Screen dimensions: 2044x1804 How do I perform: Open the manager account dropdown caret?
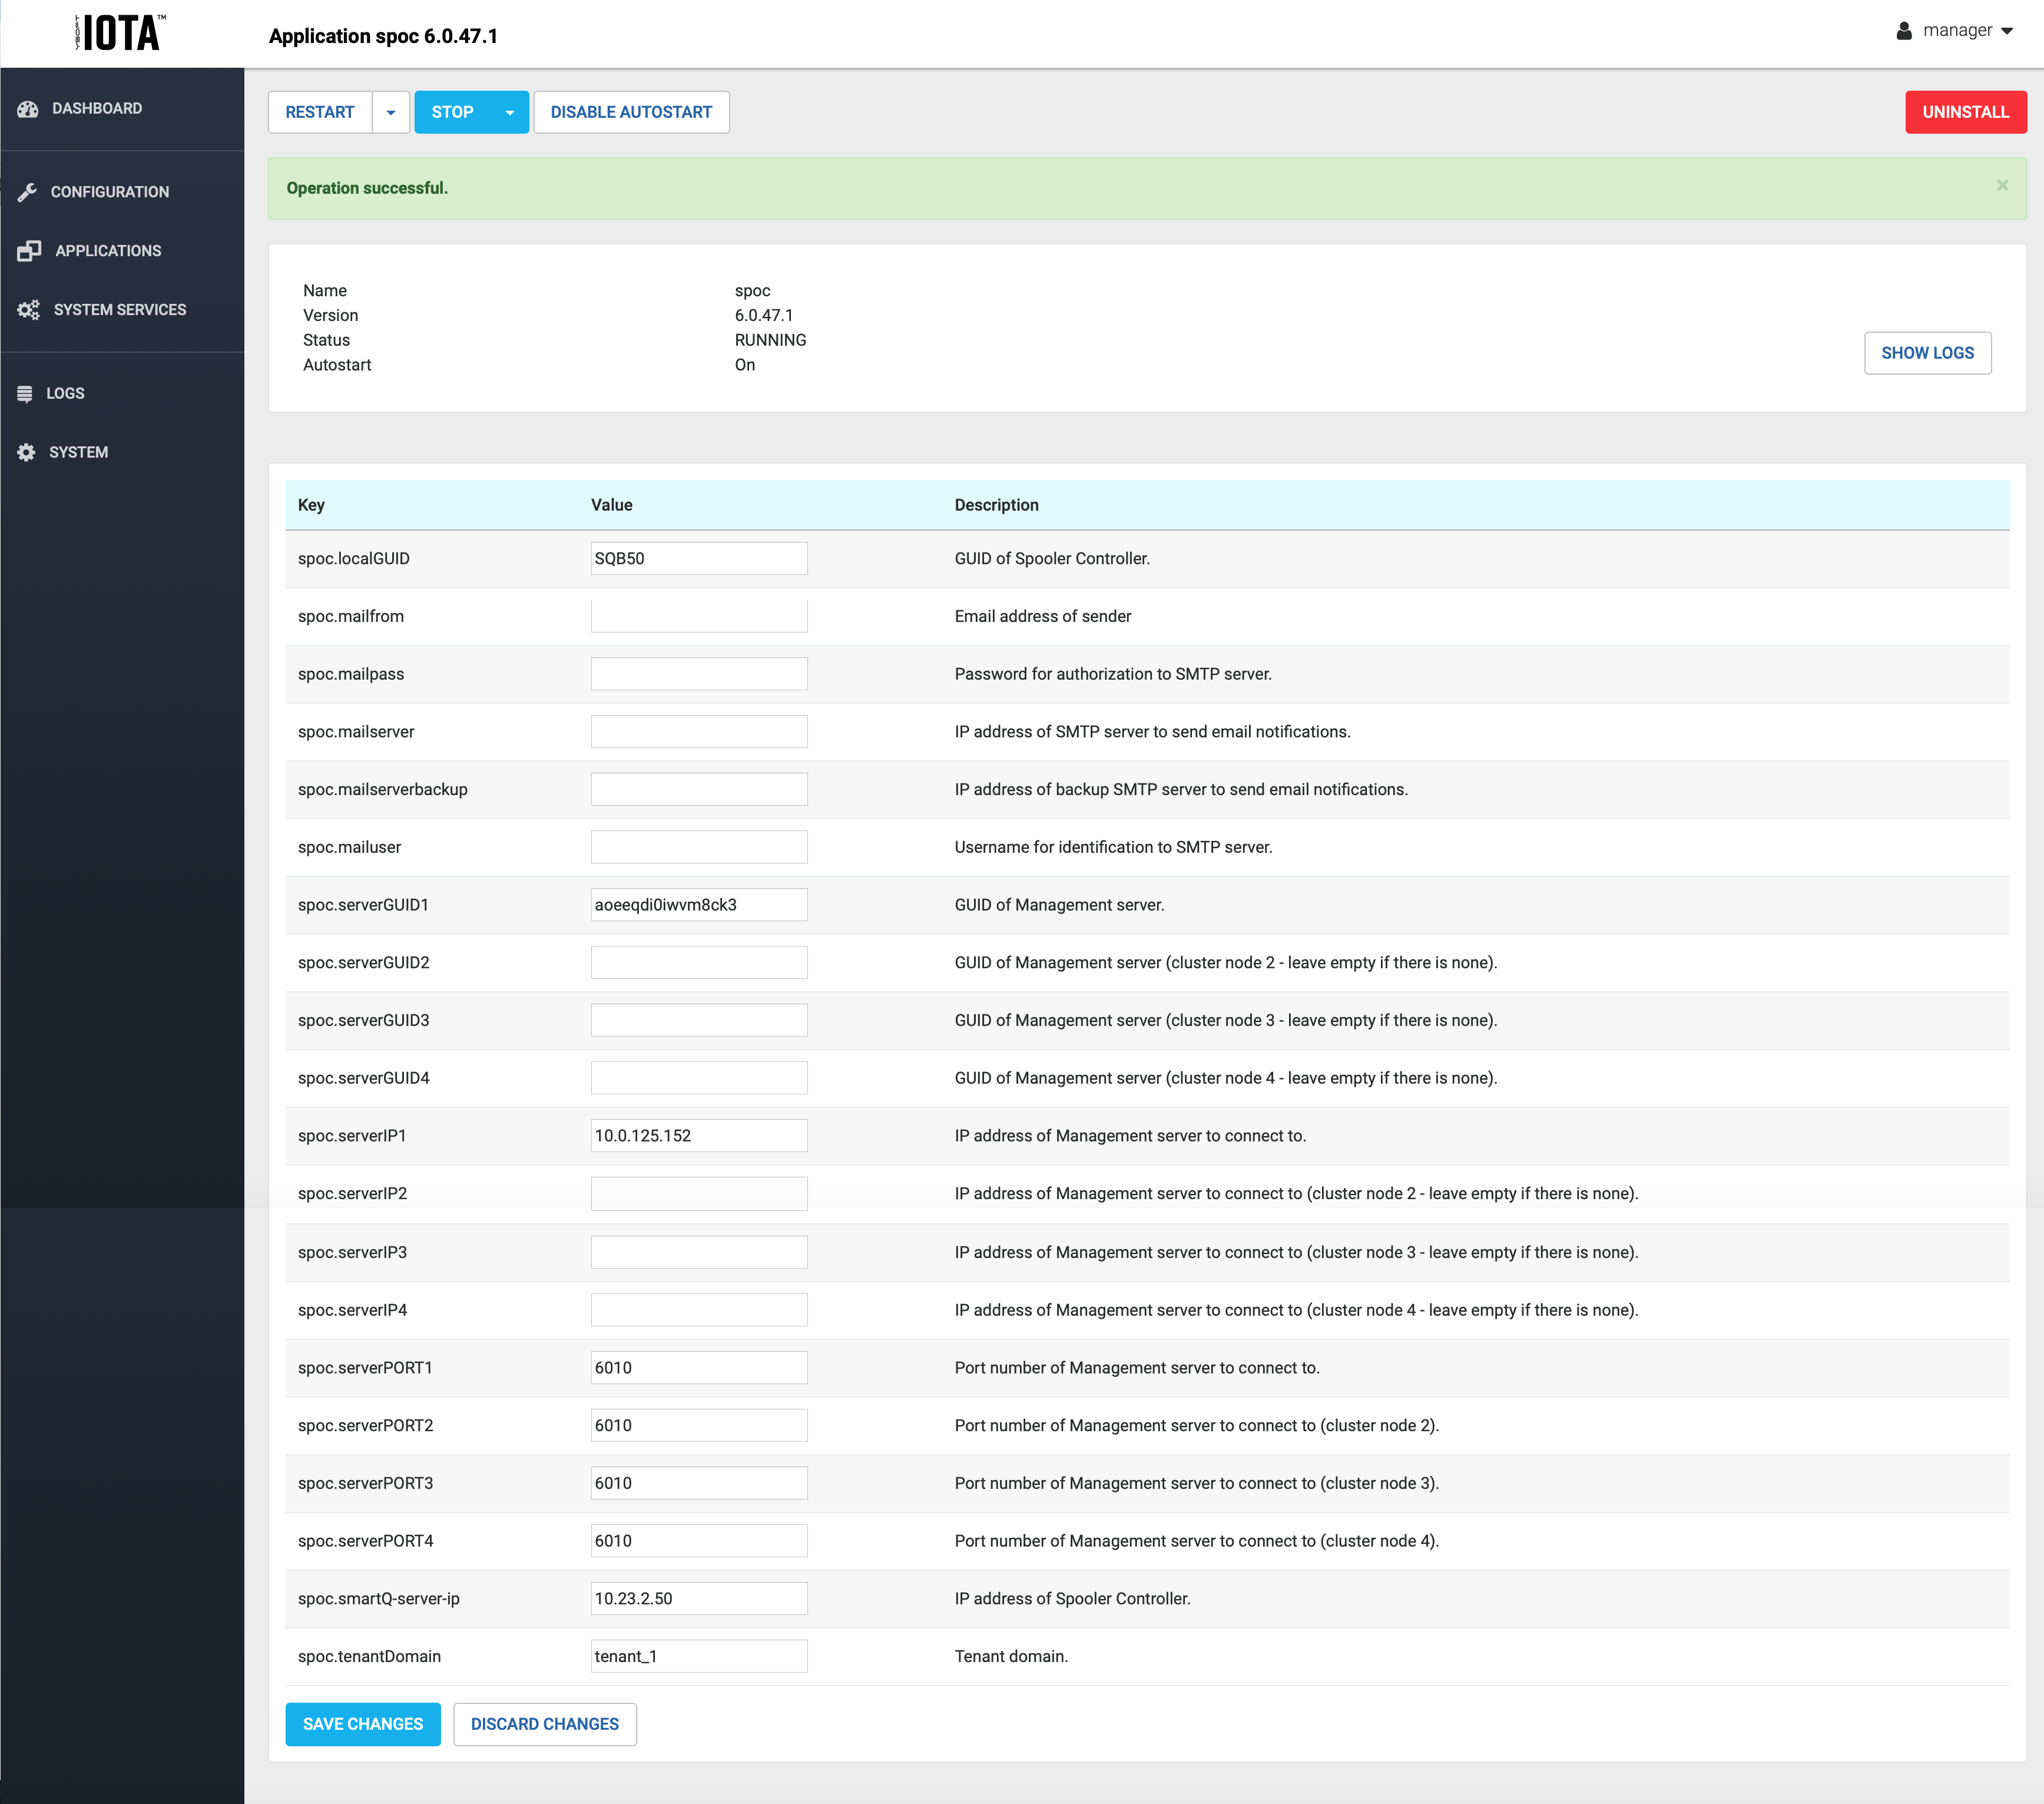(2007, 31)
